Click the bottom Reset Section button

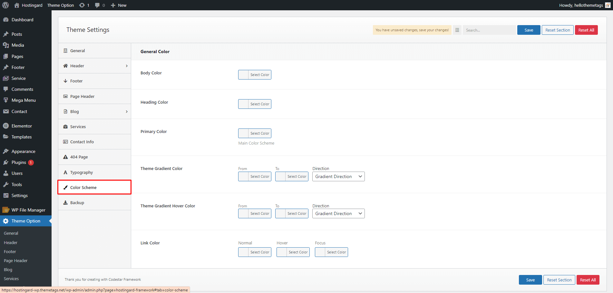click(x=559, y=280)
